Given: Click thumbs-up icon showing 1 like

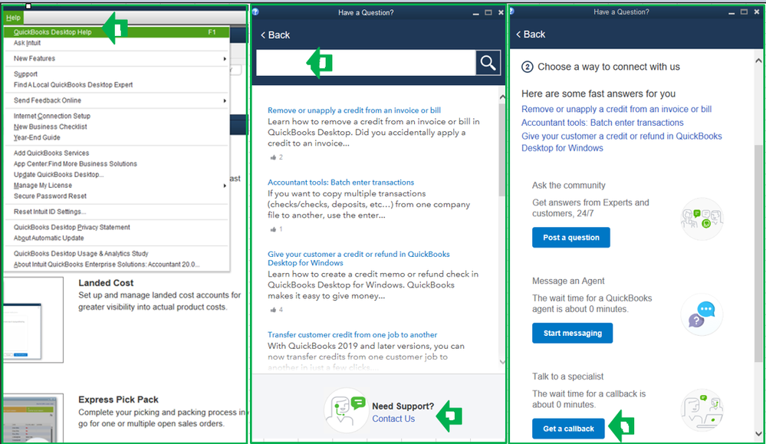Looking at the screenshot, I should click(x=273, y=229).
